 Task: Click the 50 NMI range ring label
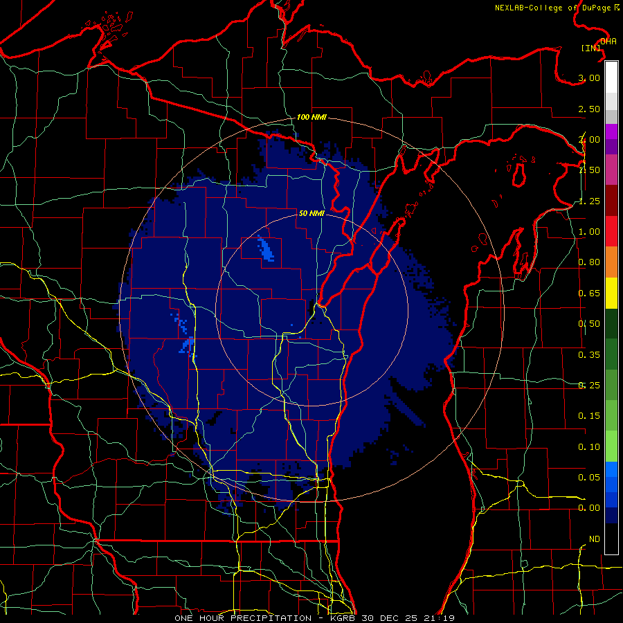coord(311,213)
